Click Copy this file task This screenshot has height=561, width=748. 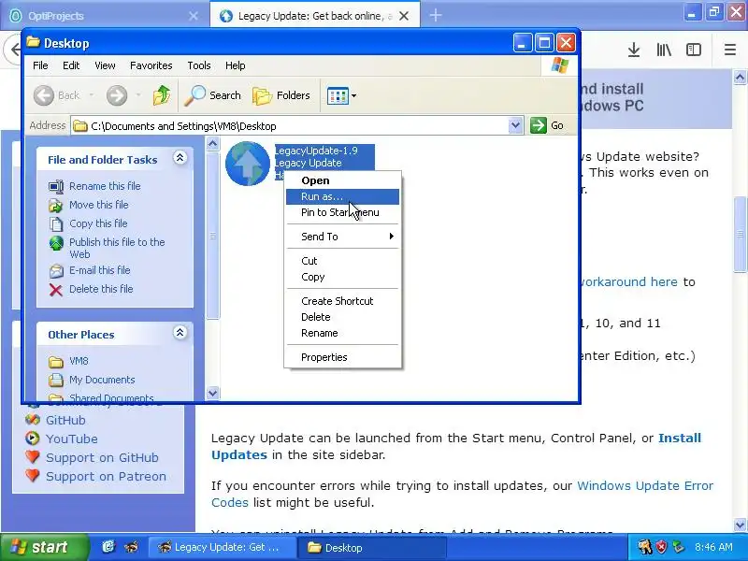[98, 223]
